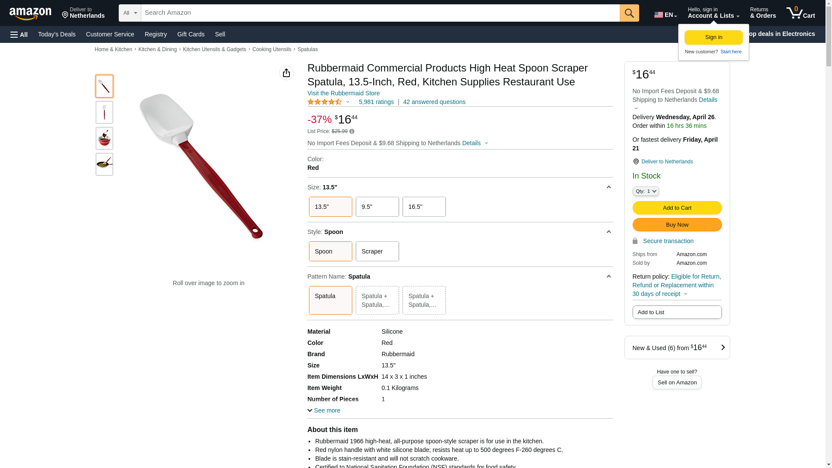The width and height of the screenshot is (832, 468).
Task: Expand See more product details
Action: (324, 410)
